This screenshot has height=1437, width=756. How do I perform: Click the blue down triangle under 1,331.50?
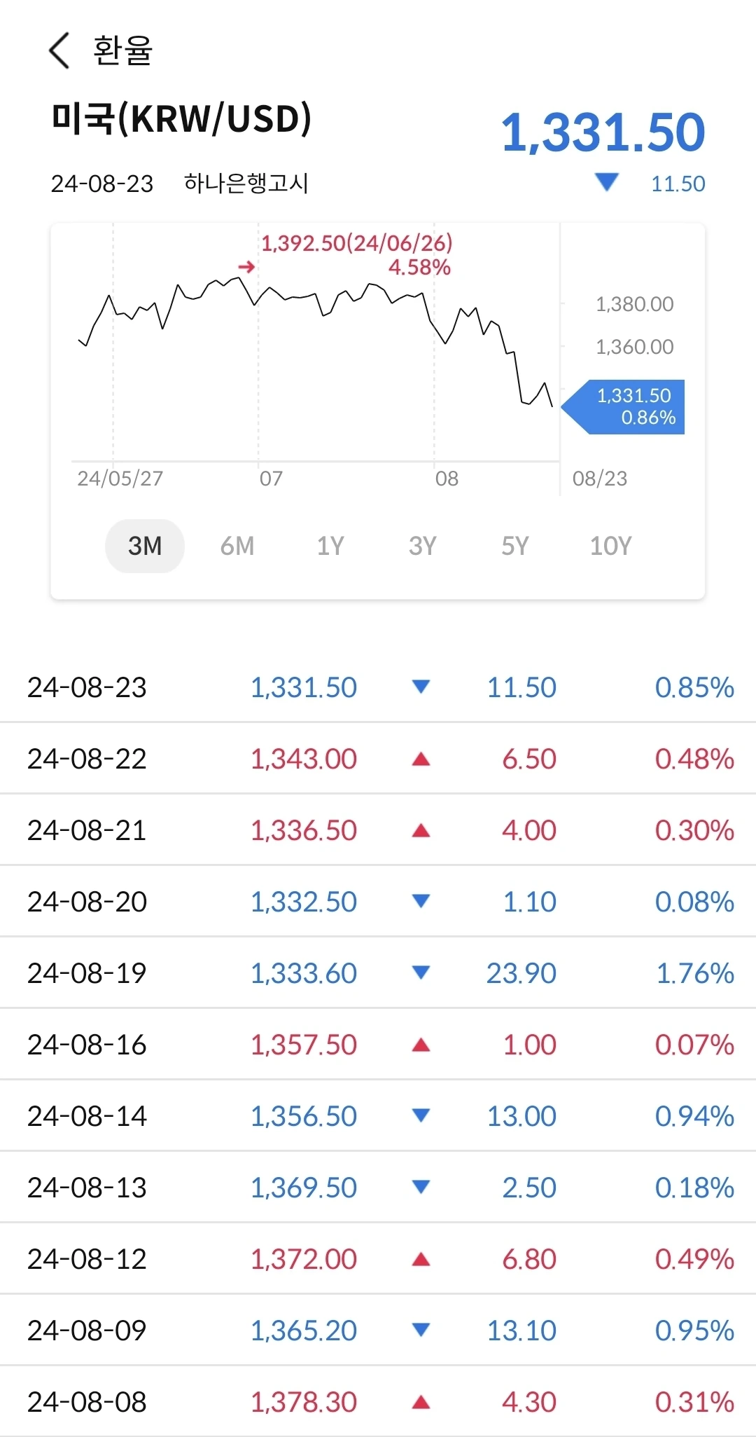pyautogui.click(x=606, y=183)
